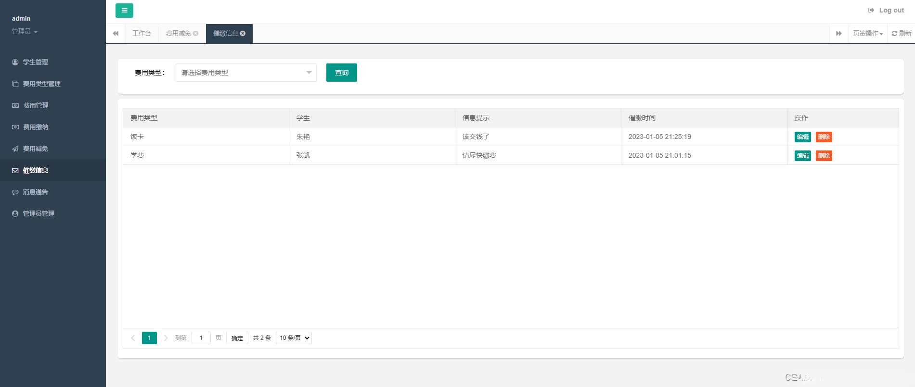Screen dimensions: 915x387
Task: Click the 确定 page jump button
Action: click(x=237, y=338)
